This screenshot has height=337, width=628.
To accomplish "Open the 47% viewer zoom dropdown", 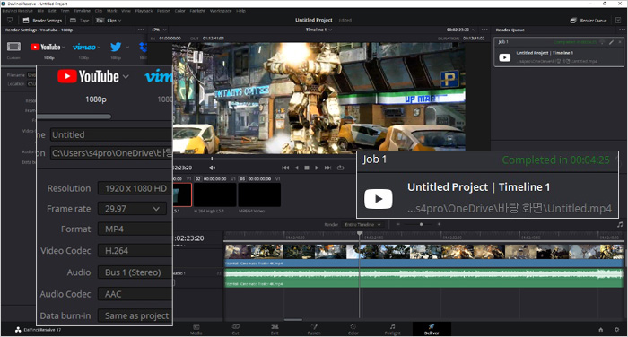I will tap(159, 30).
